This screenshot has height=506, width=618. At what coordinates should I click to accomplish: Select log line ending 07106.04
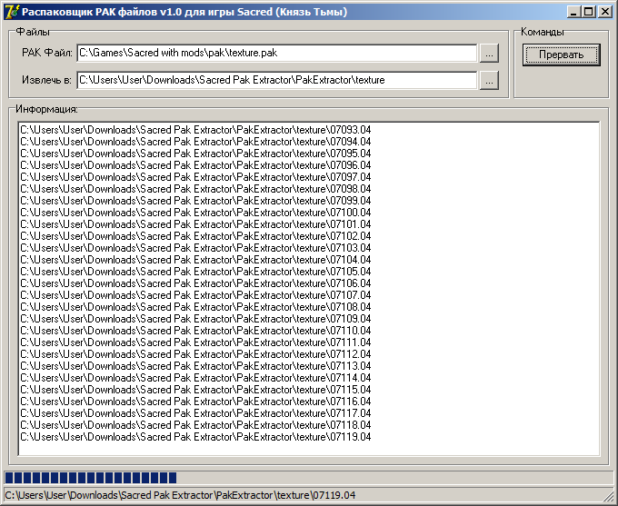195,283
